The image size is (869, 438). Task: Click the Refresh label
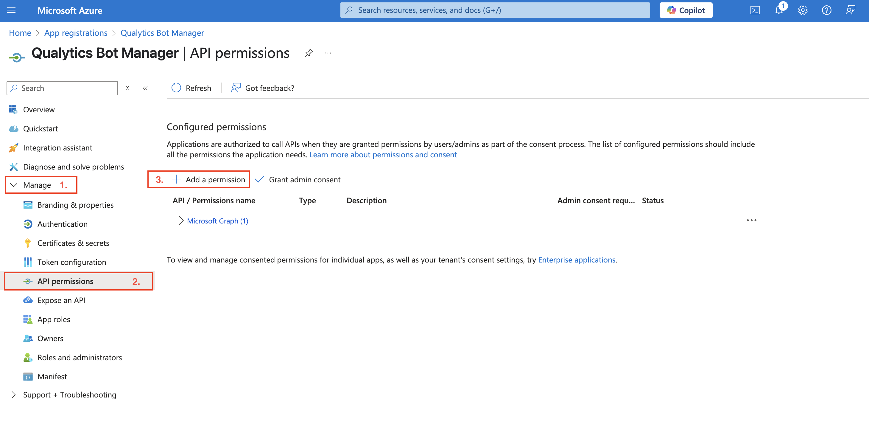pyautogui.click(x=198, y=88)
